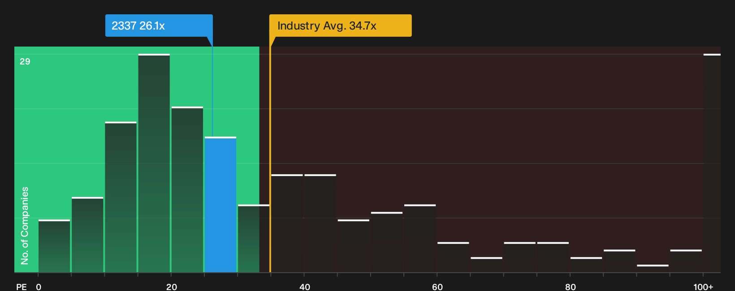Select the bar for PE 35-40
Screen dimensions: 735x291
coord(287,223)
